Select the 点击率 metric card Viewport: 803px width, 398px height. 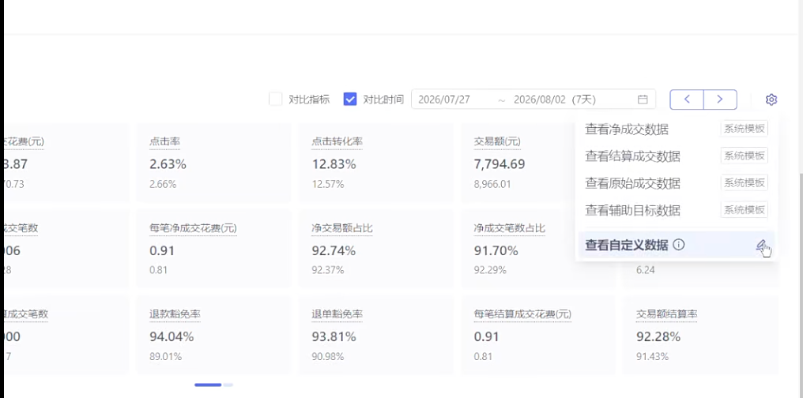[x=213, y=163]
